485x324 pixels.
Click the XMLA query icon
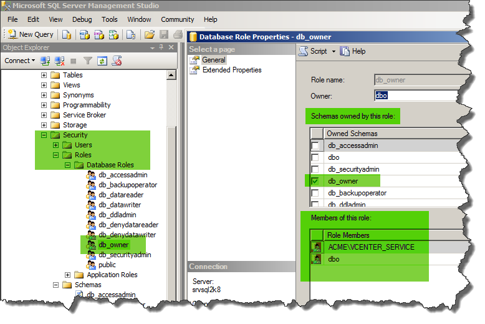pyautogui.click(x=113, y=34)
